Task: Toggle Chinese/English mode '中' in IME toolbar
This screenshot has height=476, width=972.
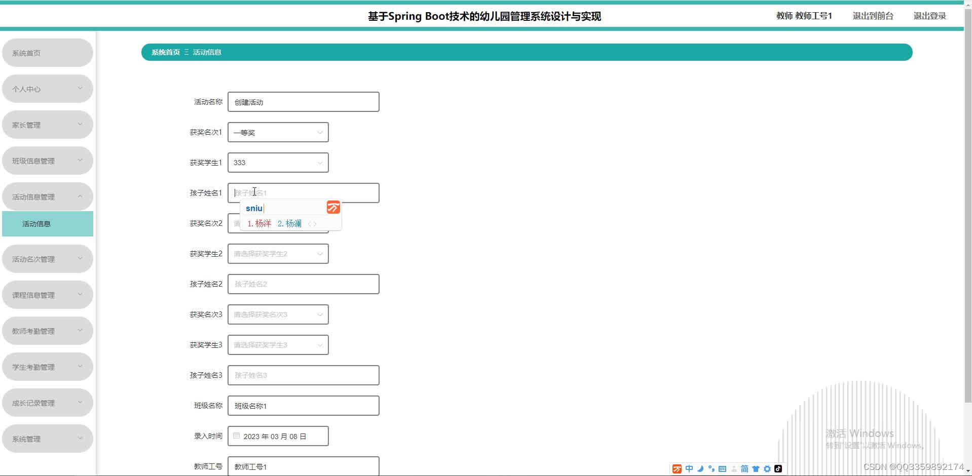Action: [x=689, y=469]
